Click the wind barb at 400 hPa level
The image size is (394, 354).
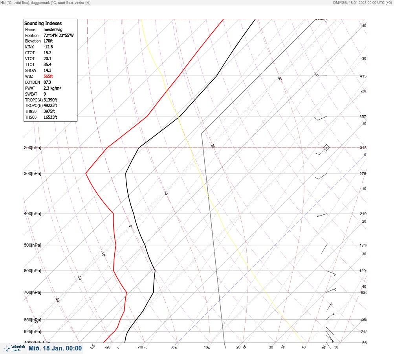pyautogui.click(x=322, y=215)
